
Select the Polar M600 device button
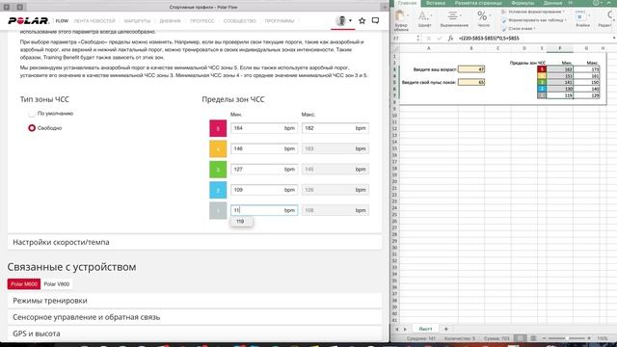click(23, 284)
